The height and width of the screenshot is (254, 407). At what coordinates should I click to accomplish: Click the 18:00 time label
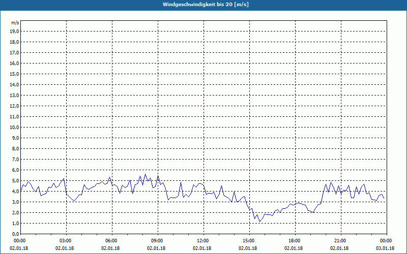296,241
